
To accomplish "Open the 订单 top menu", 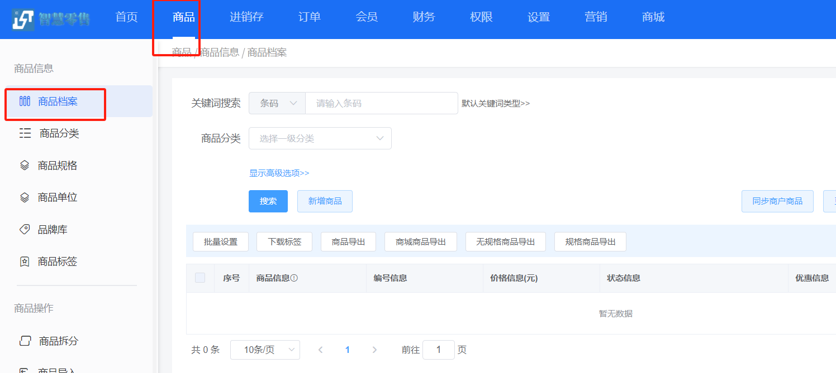I will (310, 17).
